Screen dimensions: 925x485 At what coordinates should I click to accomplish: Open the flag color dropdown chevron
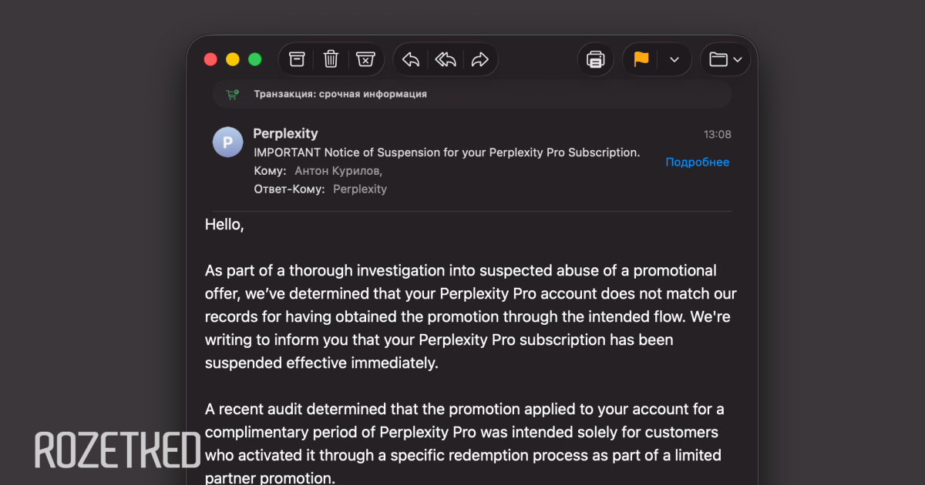click(674, 59)
